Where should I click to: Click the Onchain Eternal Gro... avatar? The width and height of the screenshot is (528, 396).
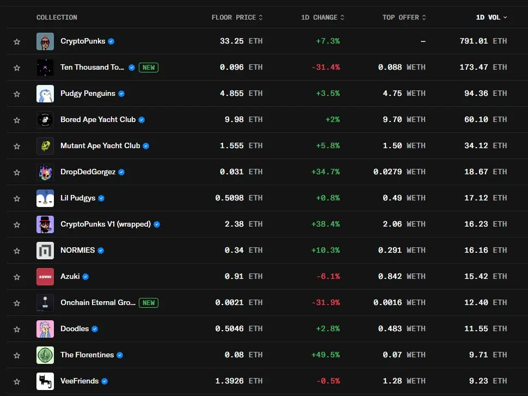45,303
